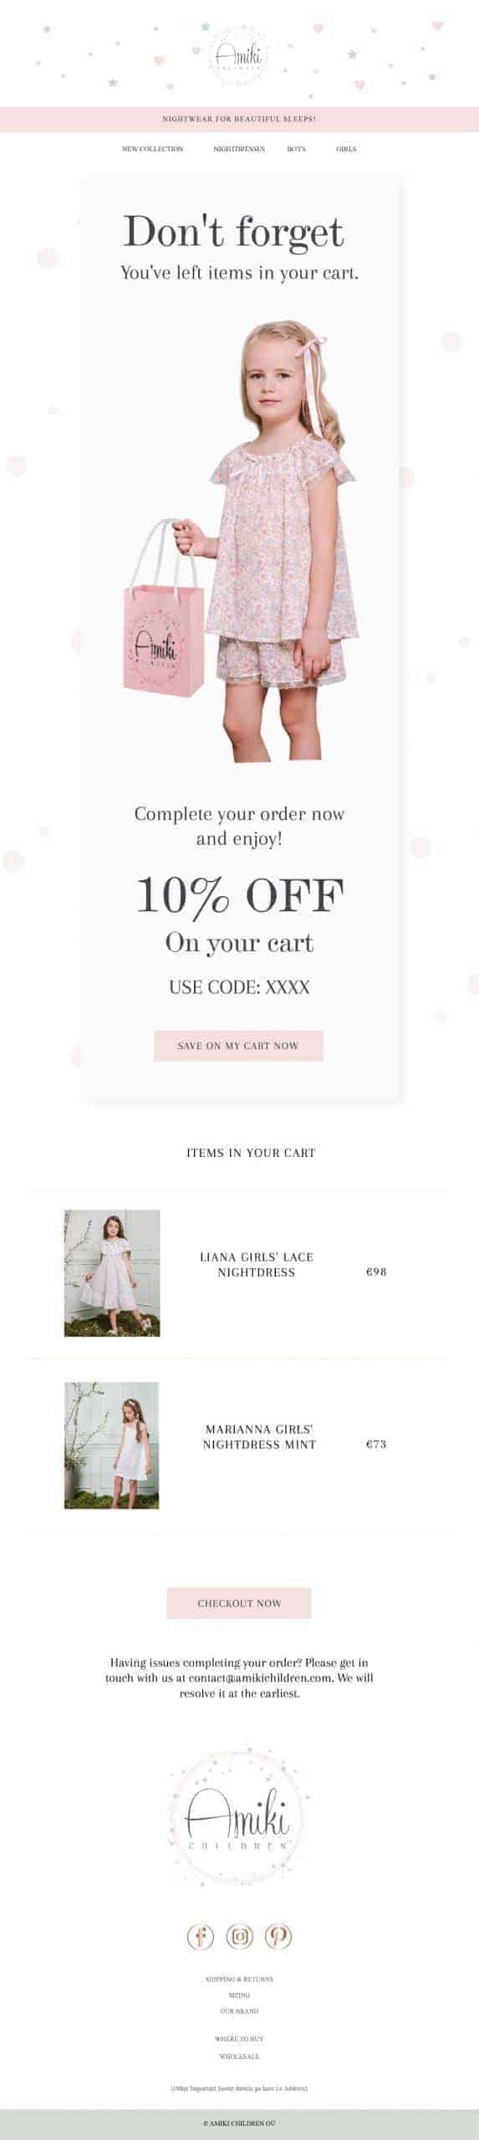Click the Checkout Now button

(239, 1603)
